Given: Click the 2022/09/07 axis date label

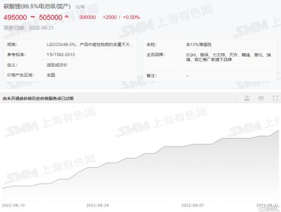Looking at the screenshot, I should (x=193, y=205).
